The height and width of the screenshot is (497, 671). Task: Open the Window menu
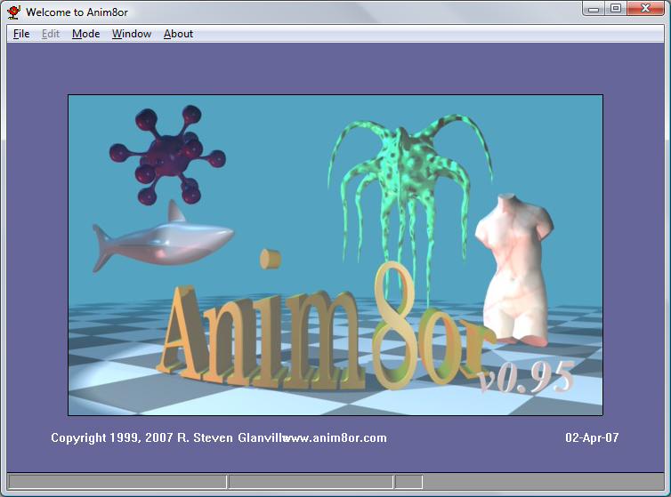(x=132, y=34)
